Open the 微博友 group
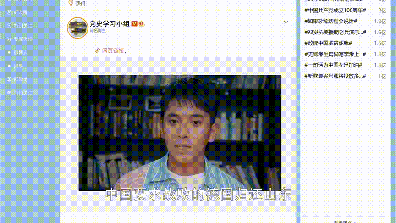Screen dimensions: 396x223 (x=21, y=52)
